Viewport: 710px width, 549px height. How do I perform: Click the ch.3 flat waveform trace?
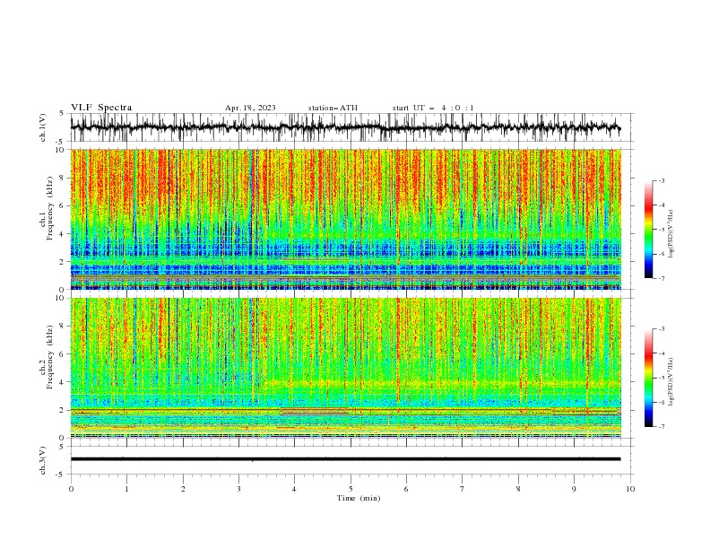click(x=345, y=459)
